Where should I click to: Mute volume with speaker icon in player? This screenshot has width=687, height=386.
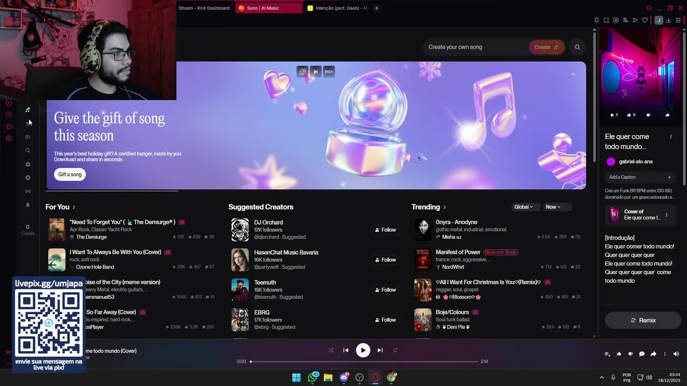[x=676, y=354]
